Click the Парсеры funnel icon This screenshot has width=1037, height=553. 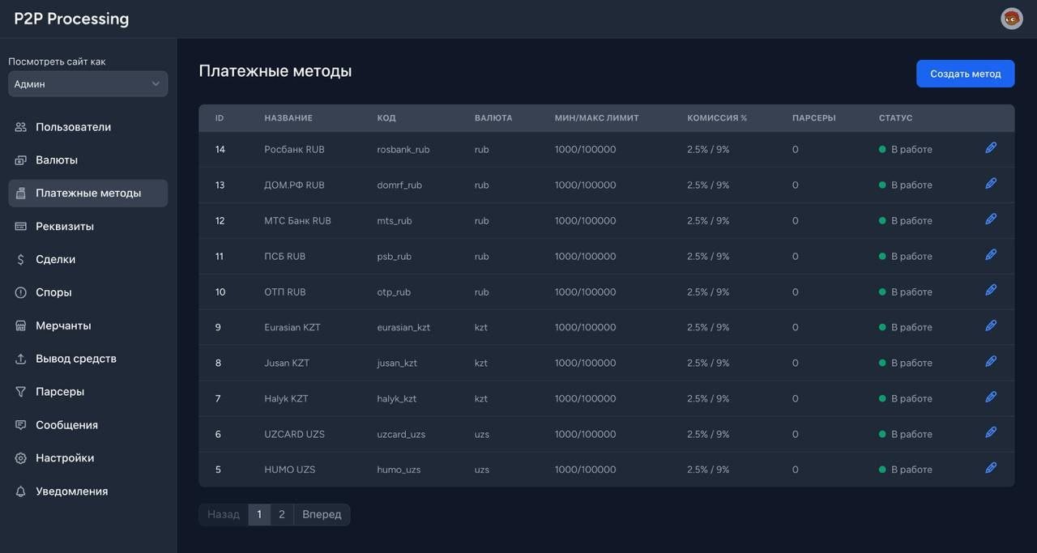21,392
